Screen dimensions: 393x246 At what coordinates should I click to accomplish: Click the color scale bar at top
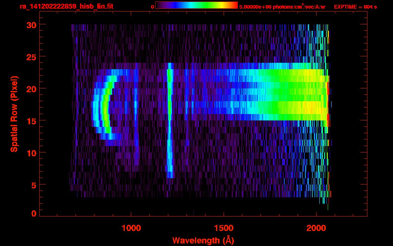coord(196,5)
